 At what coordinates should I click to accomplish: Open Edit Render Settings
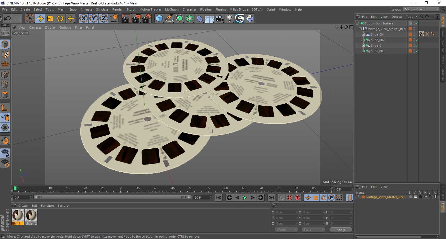pos(147,19)
